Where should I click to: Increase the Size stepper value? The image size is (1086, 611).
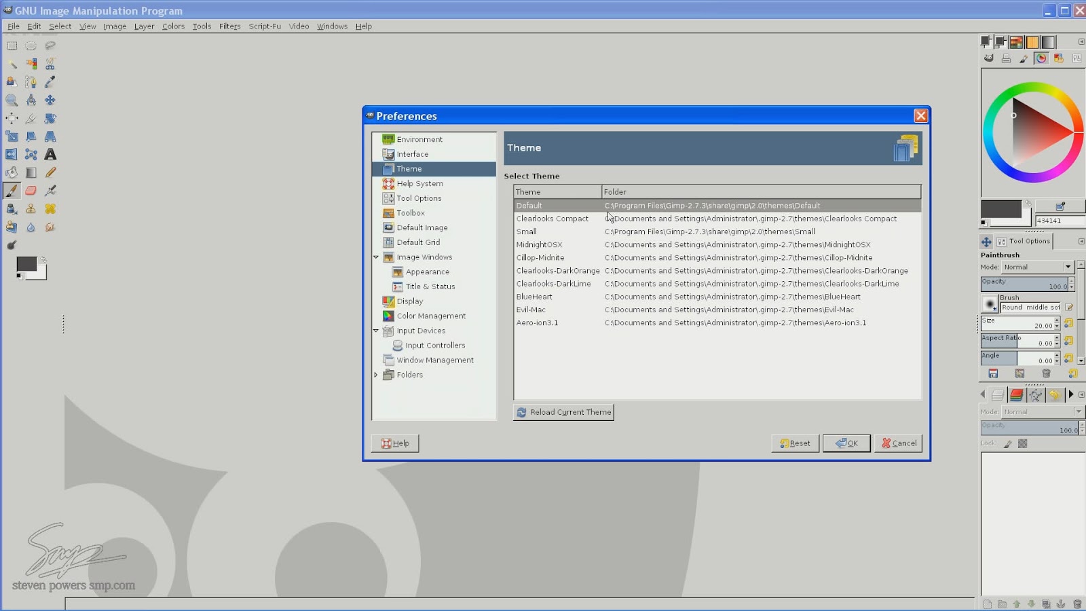(x=1057, y=320)
